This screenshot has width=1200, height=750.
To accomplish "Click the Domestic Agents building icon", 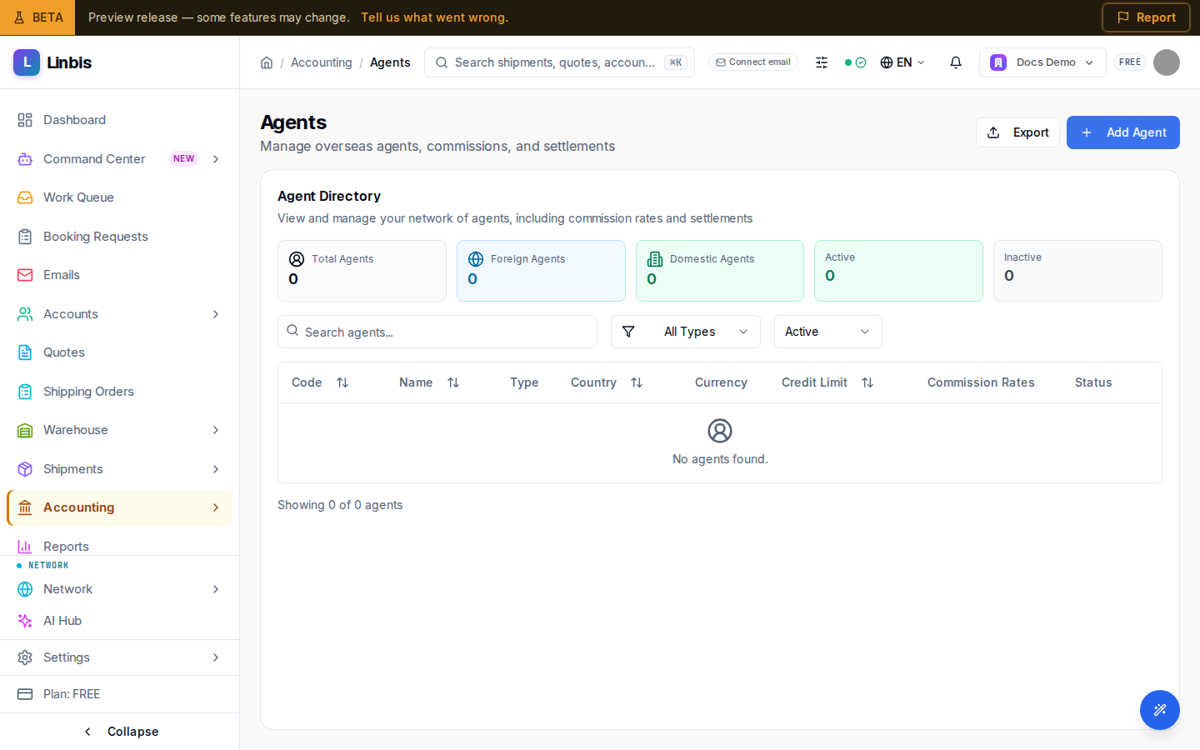I will click(655, 259).
